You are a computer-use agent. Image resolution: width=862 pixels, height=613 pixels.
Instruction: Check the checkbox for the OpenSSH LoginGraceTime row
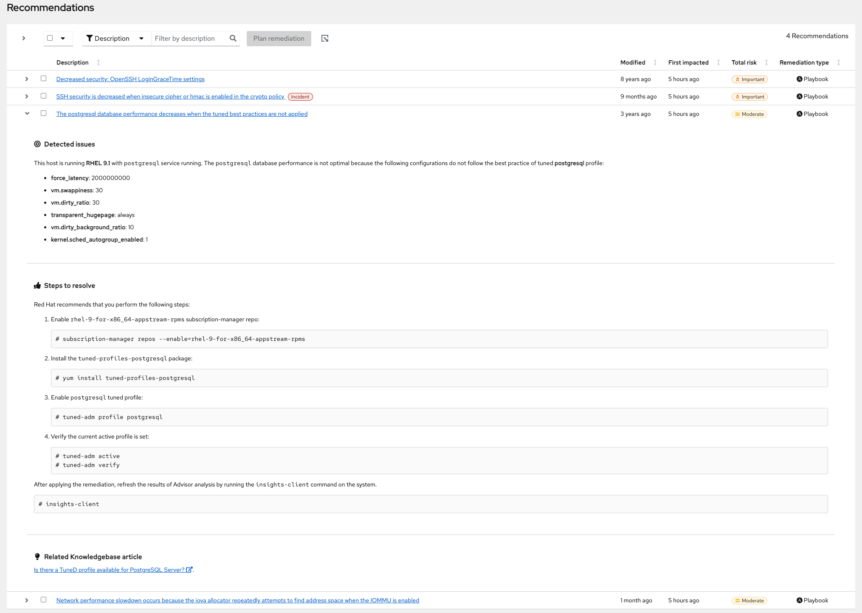pyautogui.click(x=43, y=79)
